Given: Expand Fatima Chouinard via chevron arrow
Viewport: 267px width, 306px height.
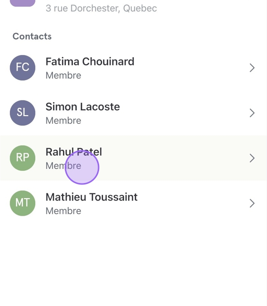Looking at the screenshot, I should (x=252, y=68).
